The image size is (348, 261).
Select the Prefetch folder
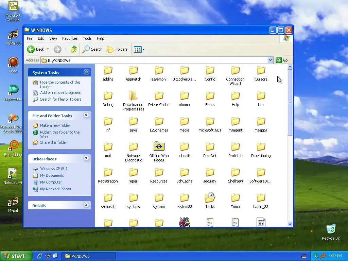[235, 150]
